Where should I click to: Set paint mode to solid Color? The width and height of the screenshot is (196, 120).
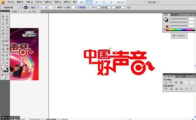(2, 75)
